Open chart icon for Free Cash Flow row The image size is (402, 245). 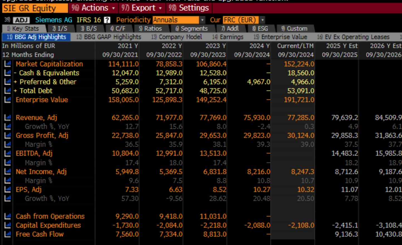coord(8,234)
